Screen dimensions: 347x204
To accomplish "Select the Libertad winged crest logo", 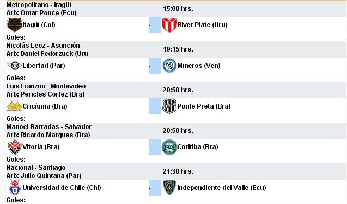I will (15, 66).
